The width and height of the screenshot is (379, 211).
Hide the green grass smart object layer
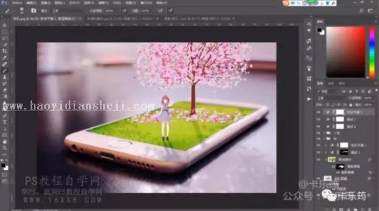click(318, 159)
